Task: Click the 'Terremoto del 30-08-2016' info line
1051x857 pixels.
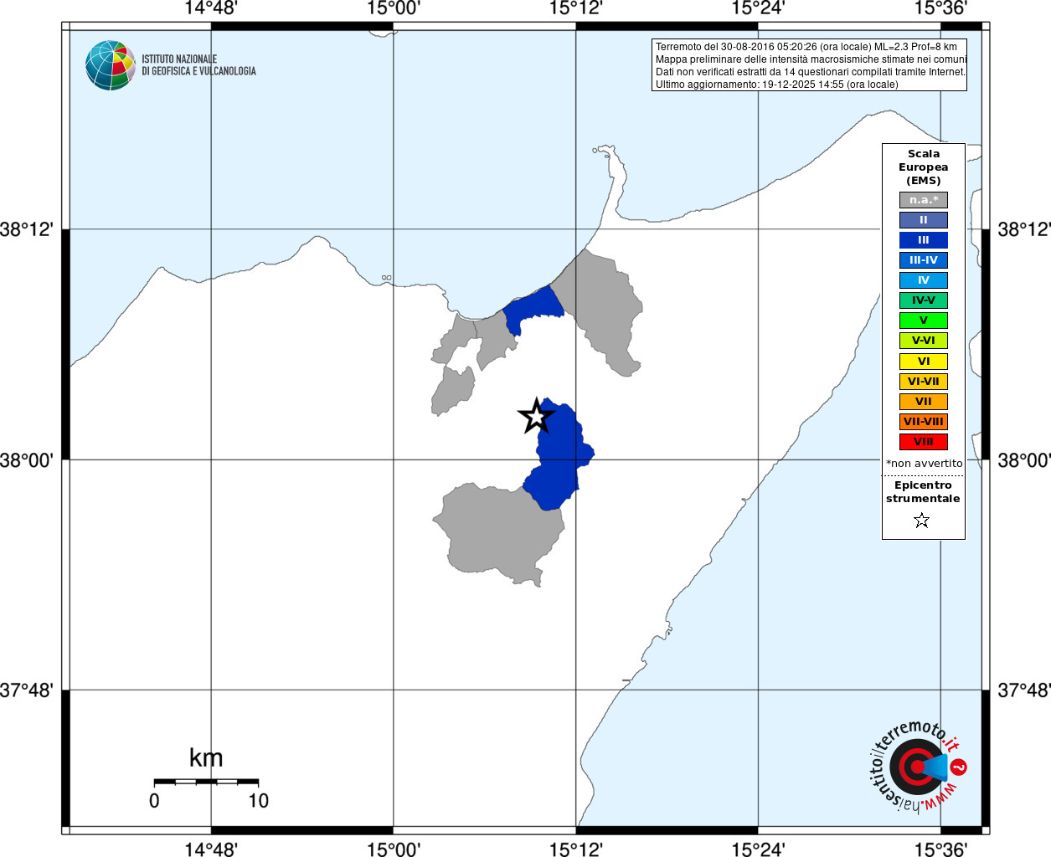Action: (x=806, y=47)
